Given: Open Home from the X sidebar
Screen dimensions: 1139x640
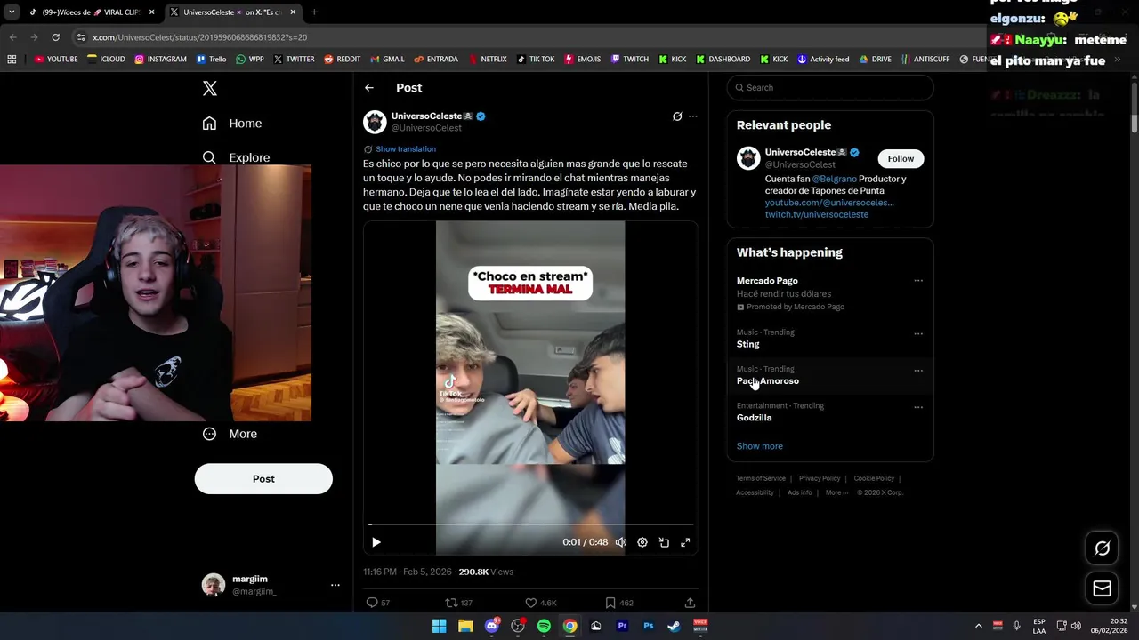Looking at the screenshot, I should 232,124.
